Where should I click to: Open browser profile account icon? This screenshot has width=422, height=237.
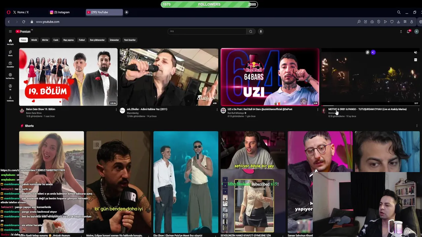[x=411, y=22]
